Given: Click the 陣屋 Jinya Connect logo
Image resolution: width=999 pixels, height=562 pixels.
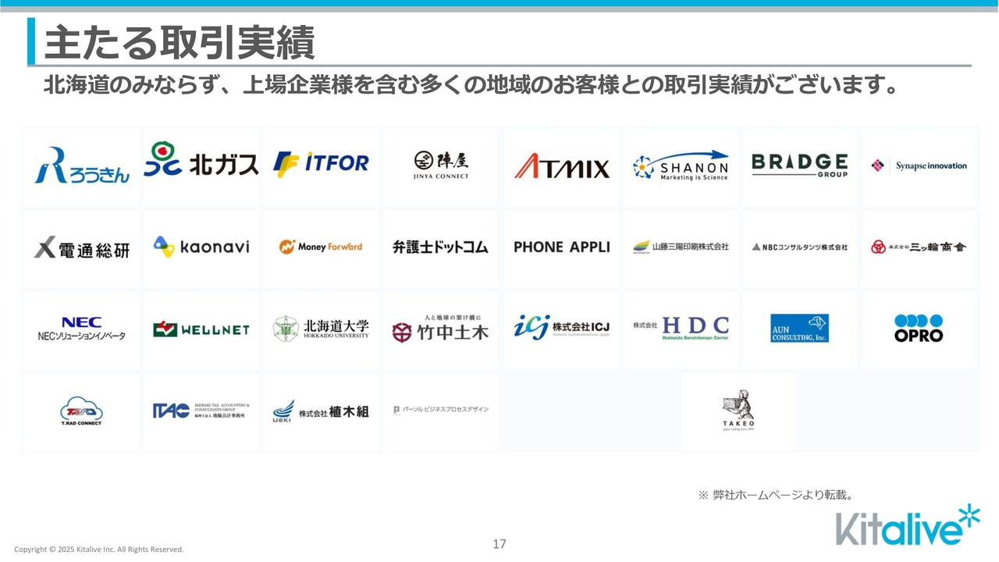Looking at the screenshot, I should [x=441, y=165].
